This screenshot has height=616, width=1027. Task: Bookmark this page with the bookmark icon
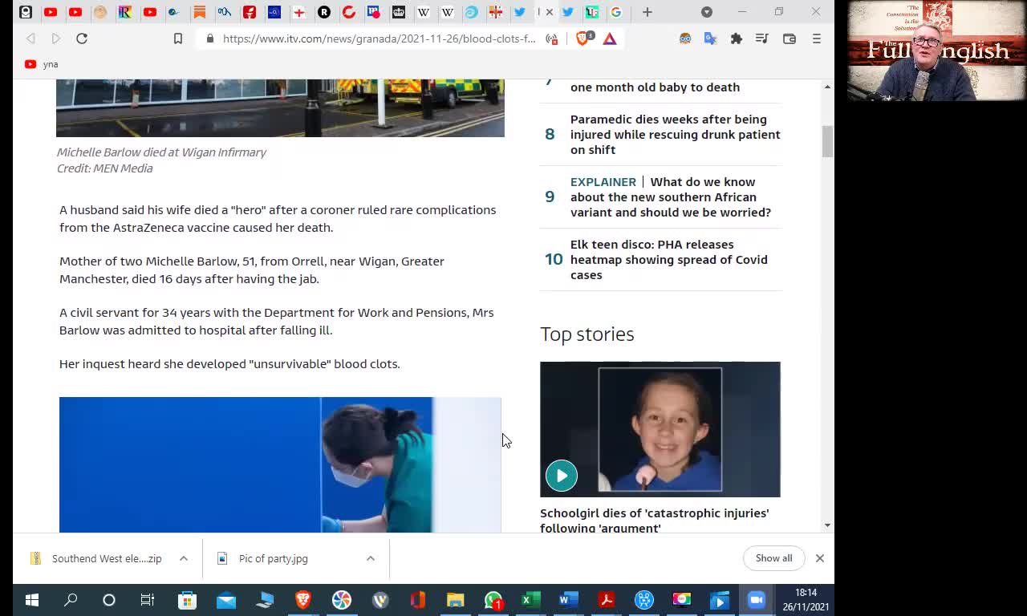(x=178, y=38)
